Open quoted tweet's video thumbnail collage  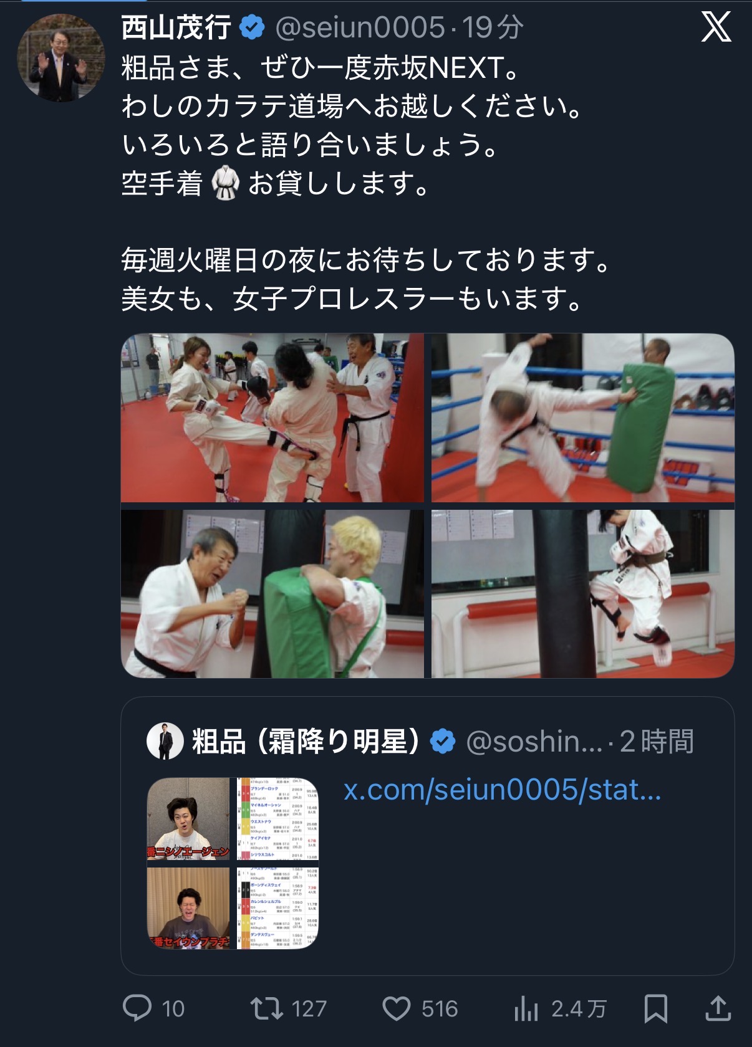click(x=233, y=863)
